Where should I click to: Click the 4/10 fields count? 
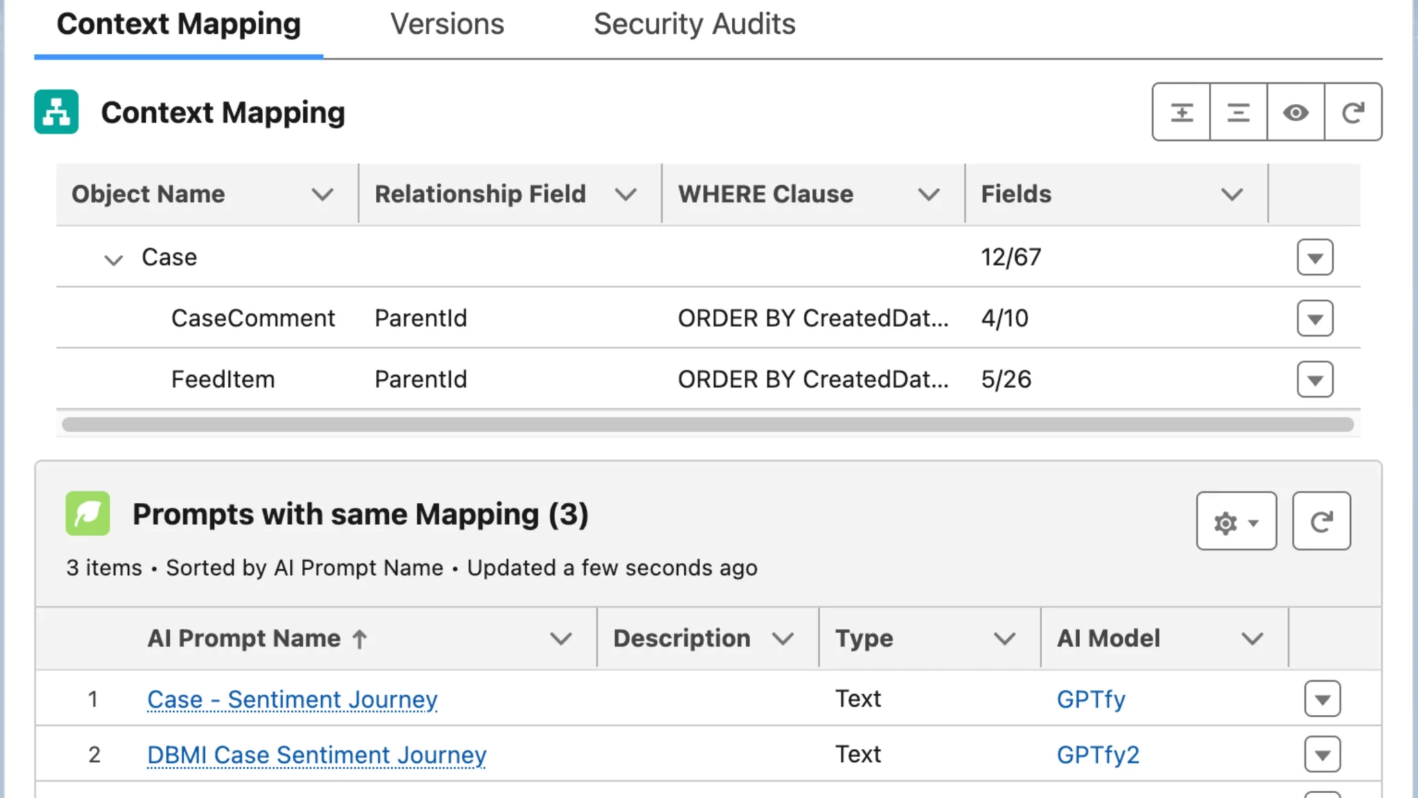coord(1005,319)
